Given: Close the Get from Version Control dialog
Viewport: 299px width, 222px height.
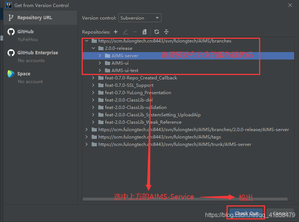Looking at the screenshot, I should point(290,5).
